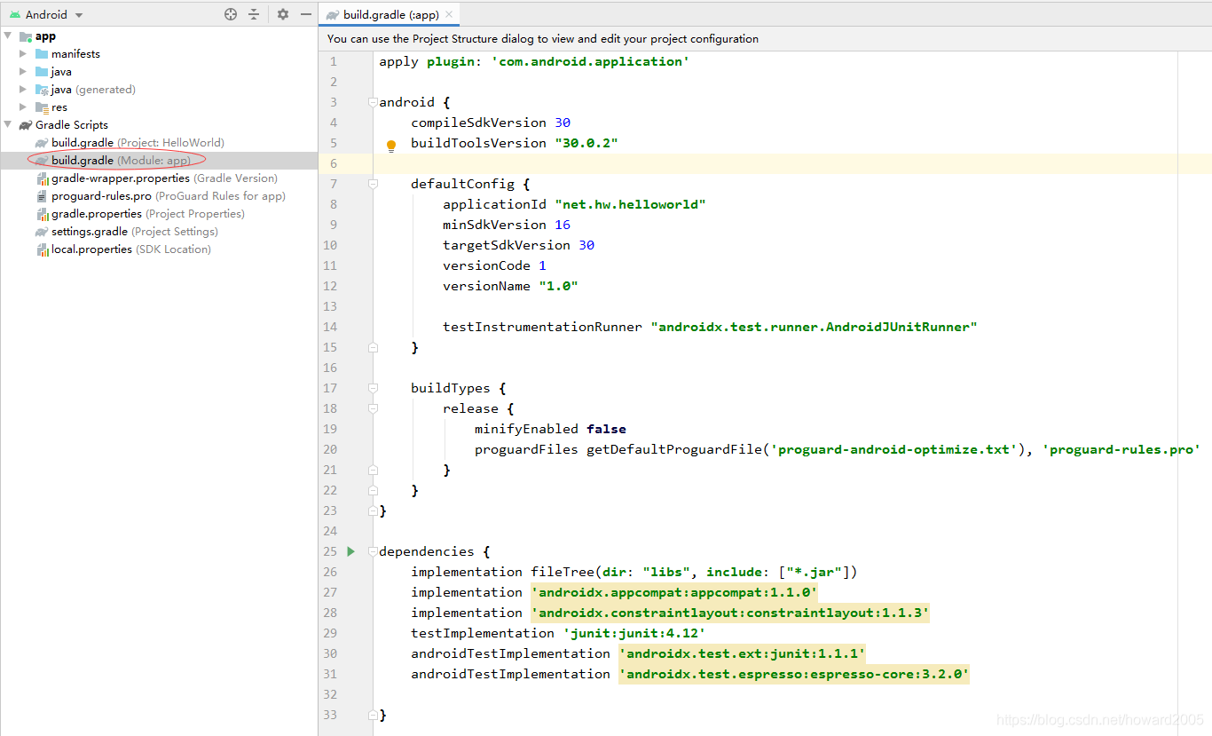
Task: Open proguard-rules.pro file
Action: (169, 196)
